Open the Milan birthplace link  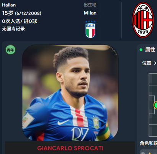click(x=90, y=13)
